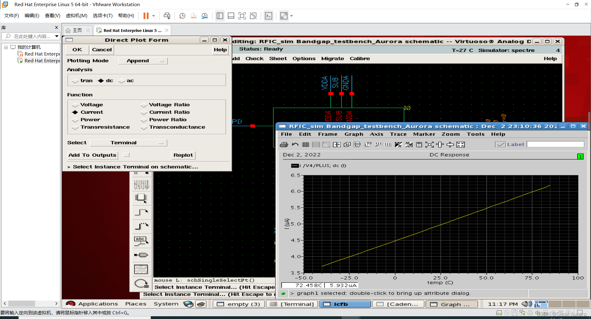Image resolution: width=591 pixels, height=319 pixels.
Task: Open the Marker menu in waveform window
Action: point(424,134)
